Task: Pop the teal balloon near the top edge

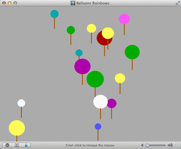Action: [54, 14]
